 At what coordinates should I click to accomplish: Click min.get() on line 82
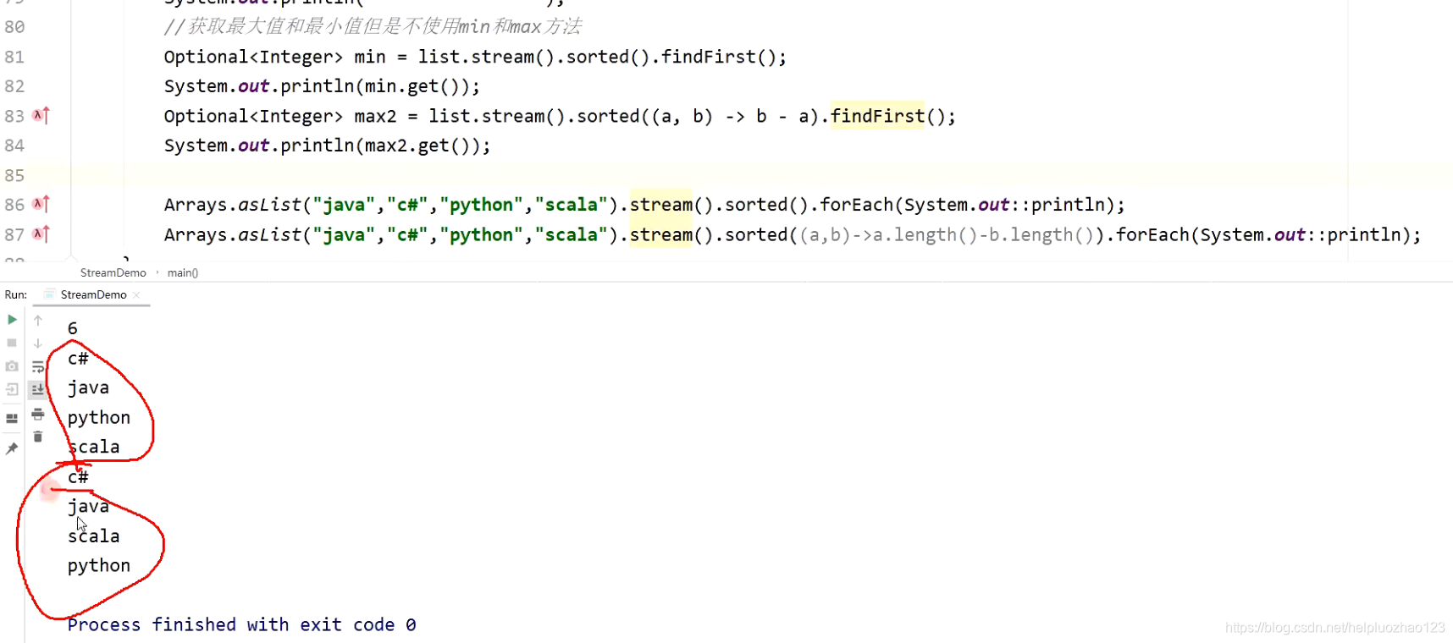412,86
